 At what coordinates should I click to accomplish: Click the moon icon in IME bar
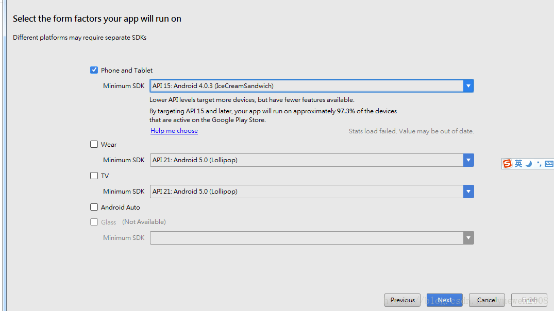pyautogui.click(x=529, y=164)
